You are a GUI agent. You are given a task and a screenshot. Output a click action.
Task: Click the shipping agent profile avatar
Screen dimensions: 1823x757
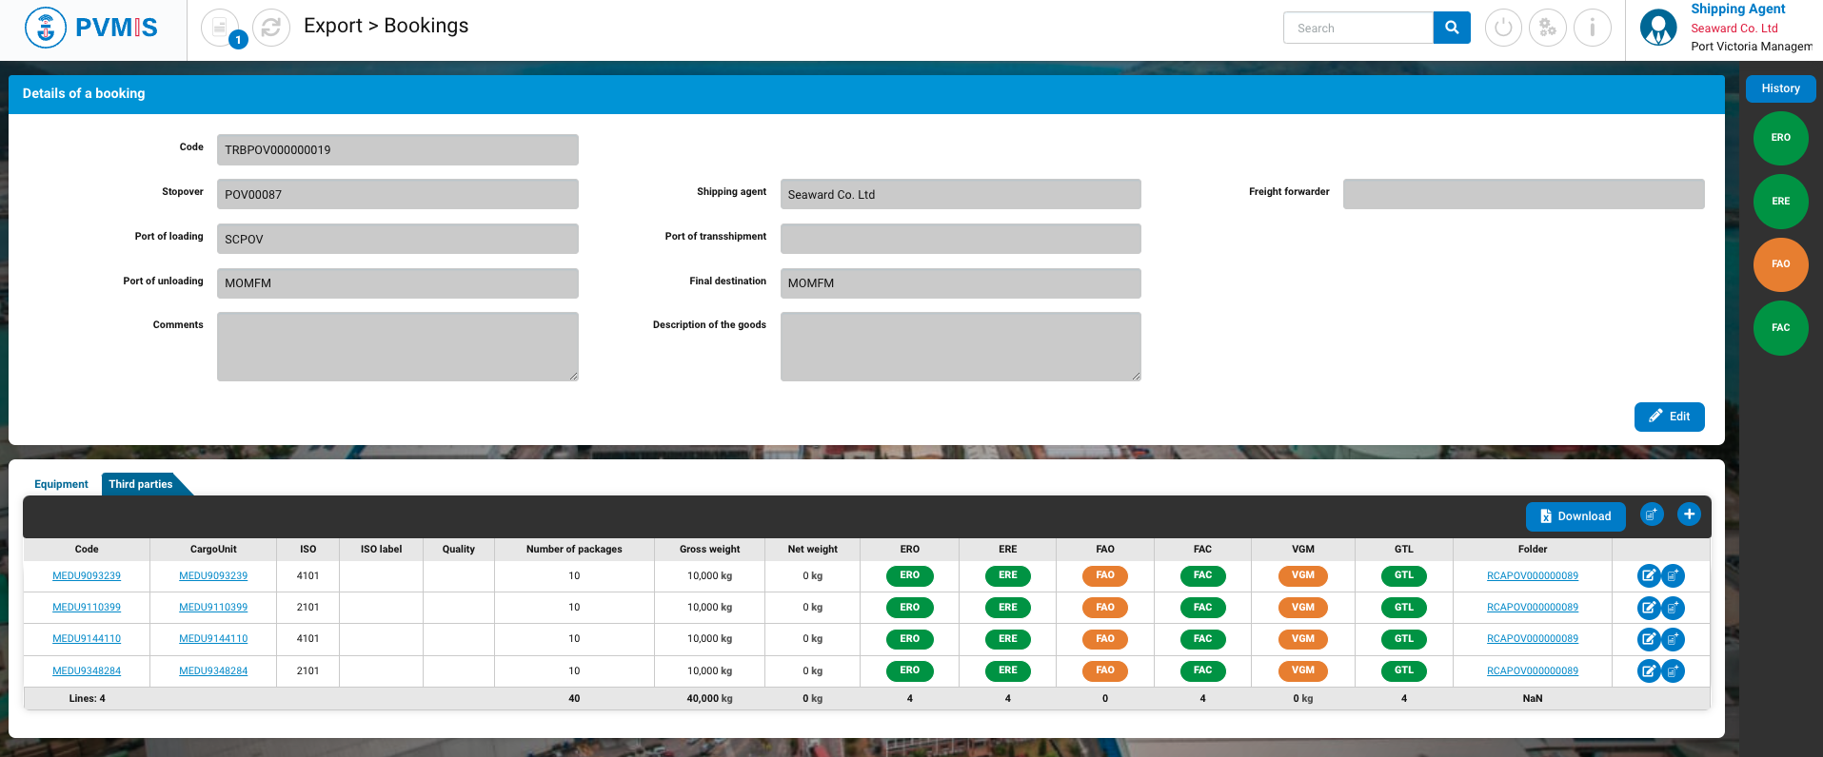click(x=1658, y=28)
